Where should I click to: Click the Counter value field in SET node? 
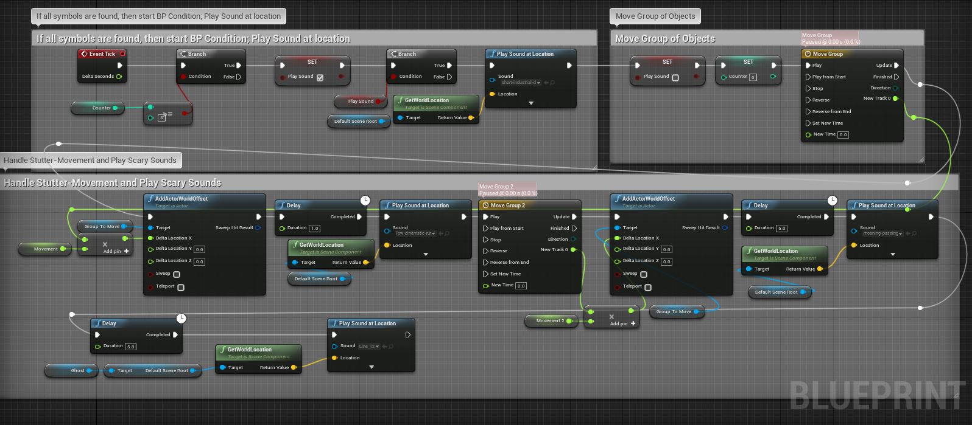tap(753, 77)
